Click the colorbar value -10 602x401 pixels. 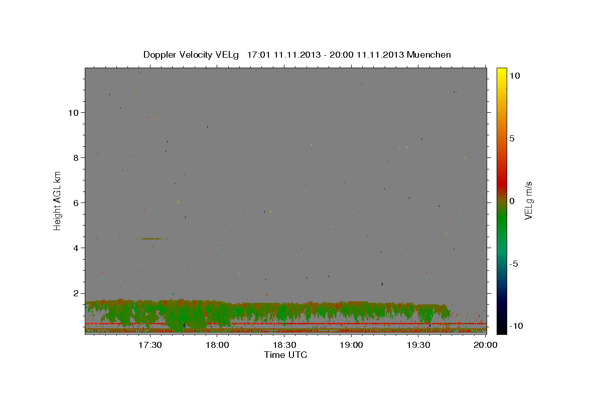tap(515, 326)
